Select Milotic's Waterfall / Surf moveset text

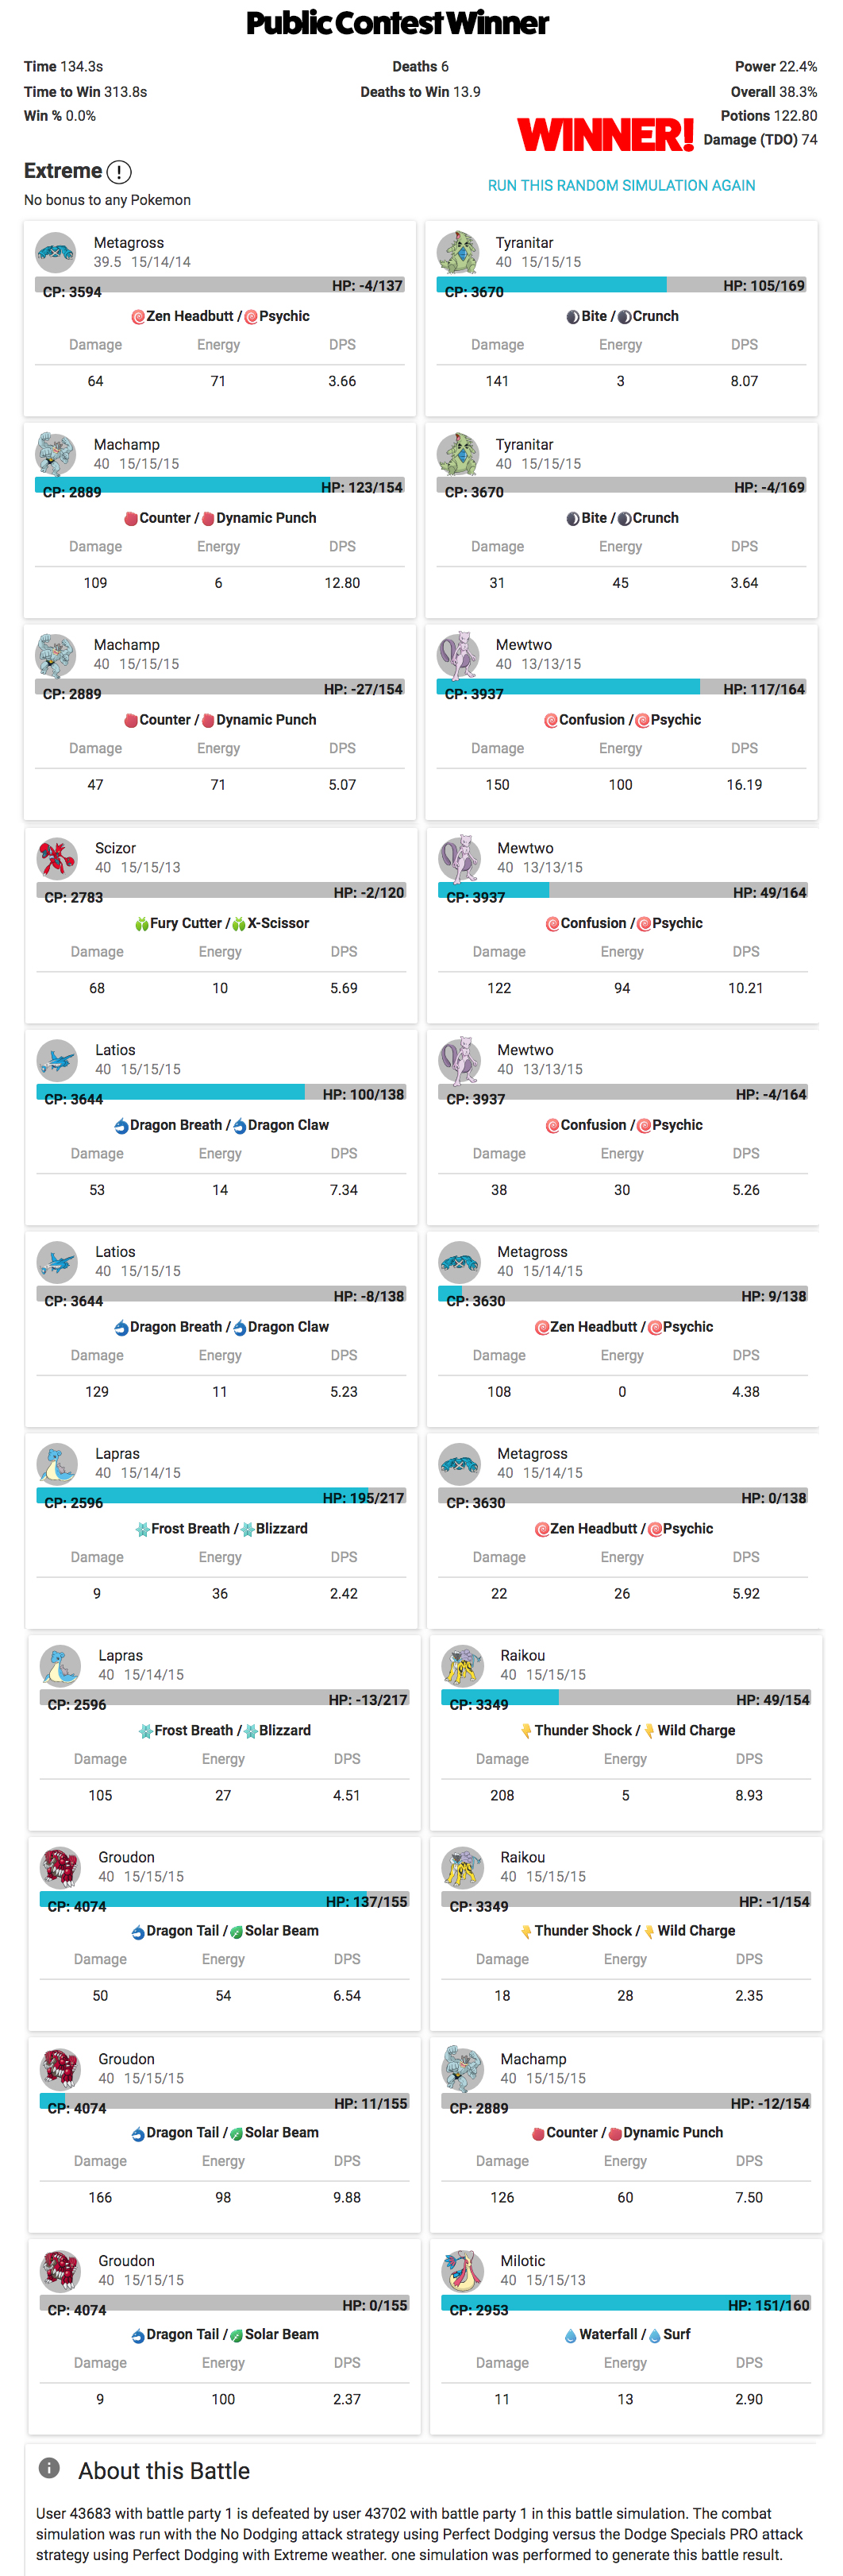tap(626, 2335)
